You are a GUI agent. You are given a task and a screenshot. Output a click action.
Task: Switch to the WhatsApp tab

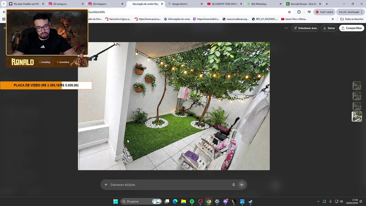[263, 4]
